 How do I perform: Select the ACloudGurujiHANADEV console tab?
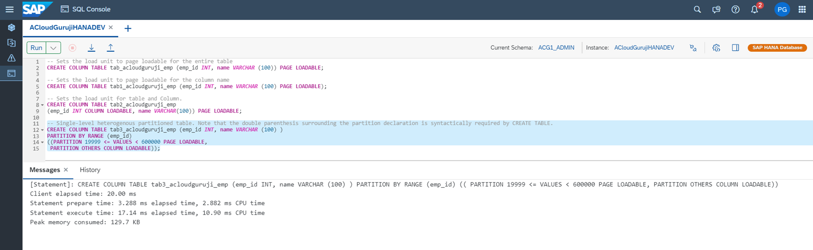(67, 28)
